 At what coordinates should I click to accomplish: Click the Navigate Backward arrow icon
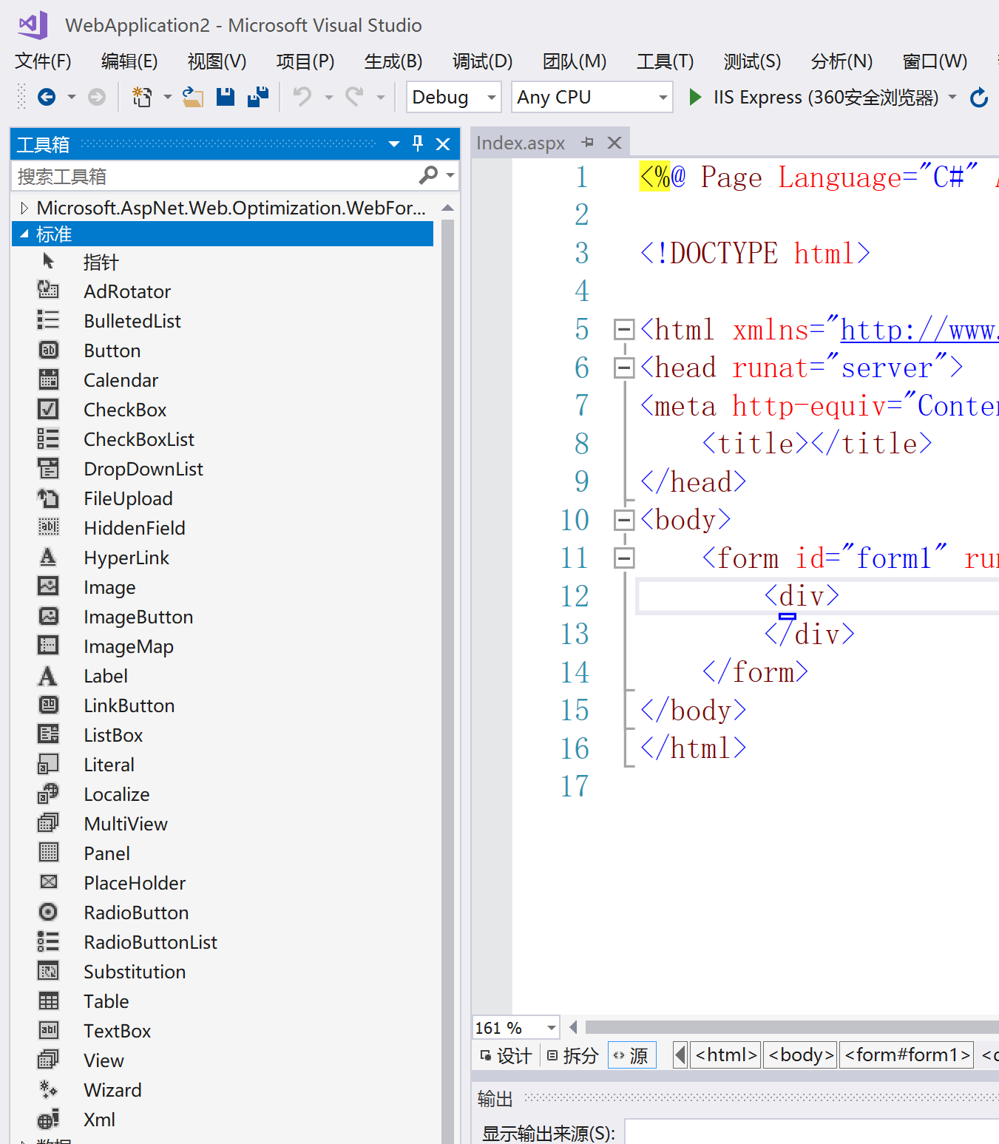[x=47, y=97]
